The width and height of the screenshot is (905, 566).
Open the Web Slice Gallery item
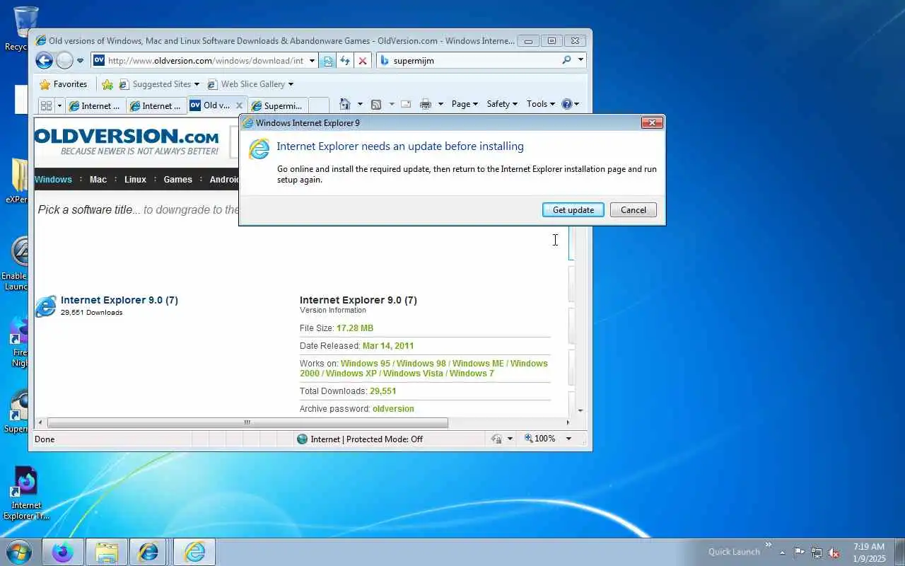tap(250, 84)
